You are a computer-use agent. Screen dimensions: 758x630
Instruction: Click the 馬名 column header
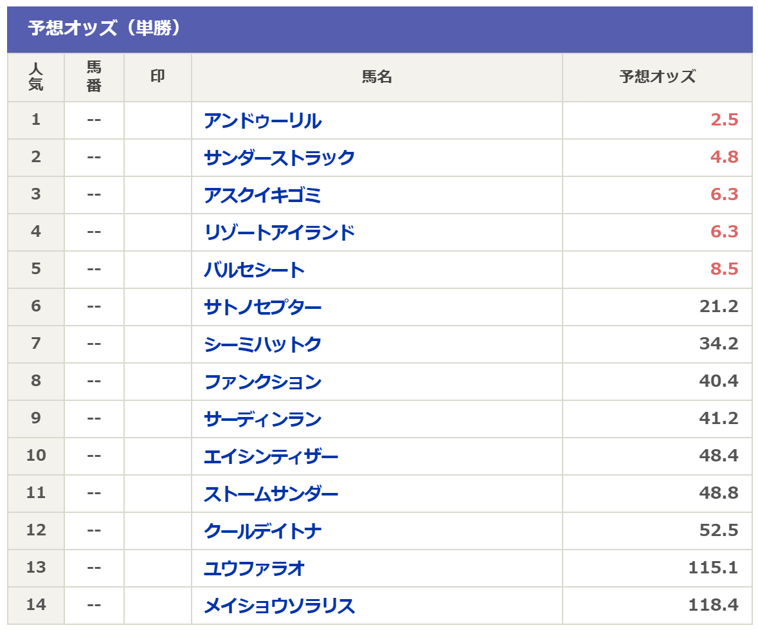tap(377, 77)
